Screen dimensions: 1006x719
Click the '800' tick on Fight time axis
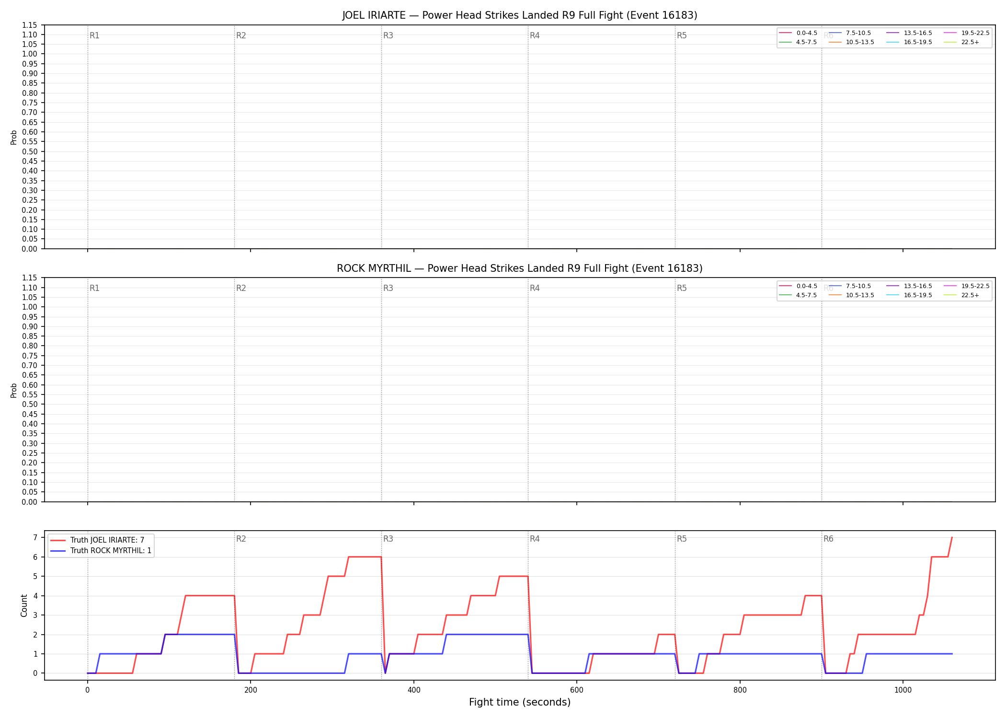point(740,690)
